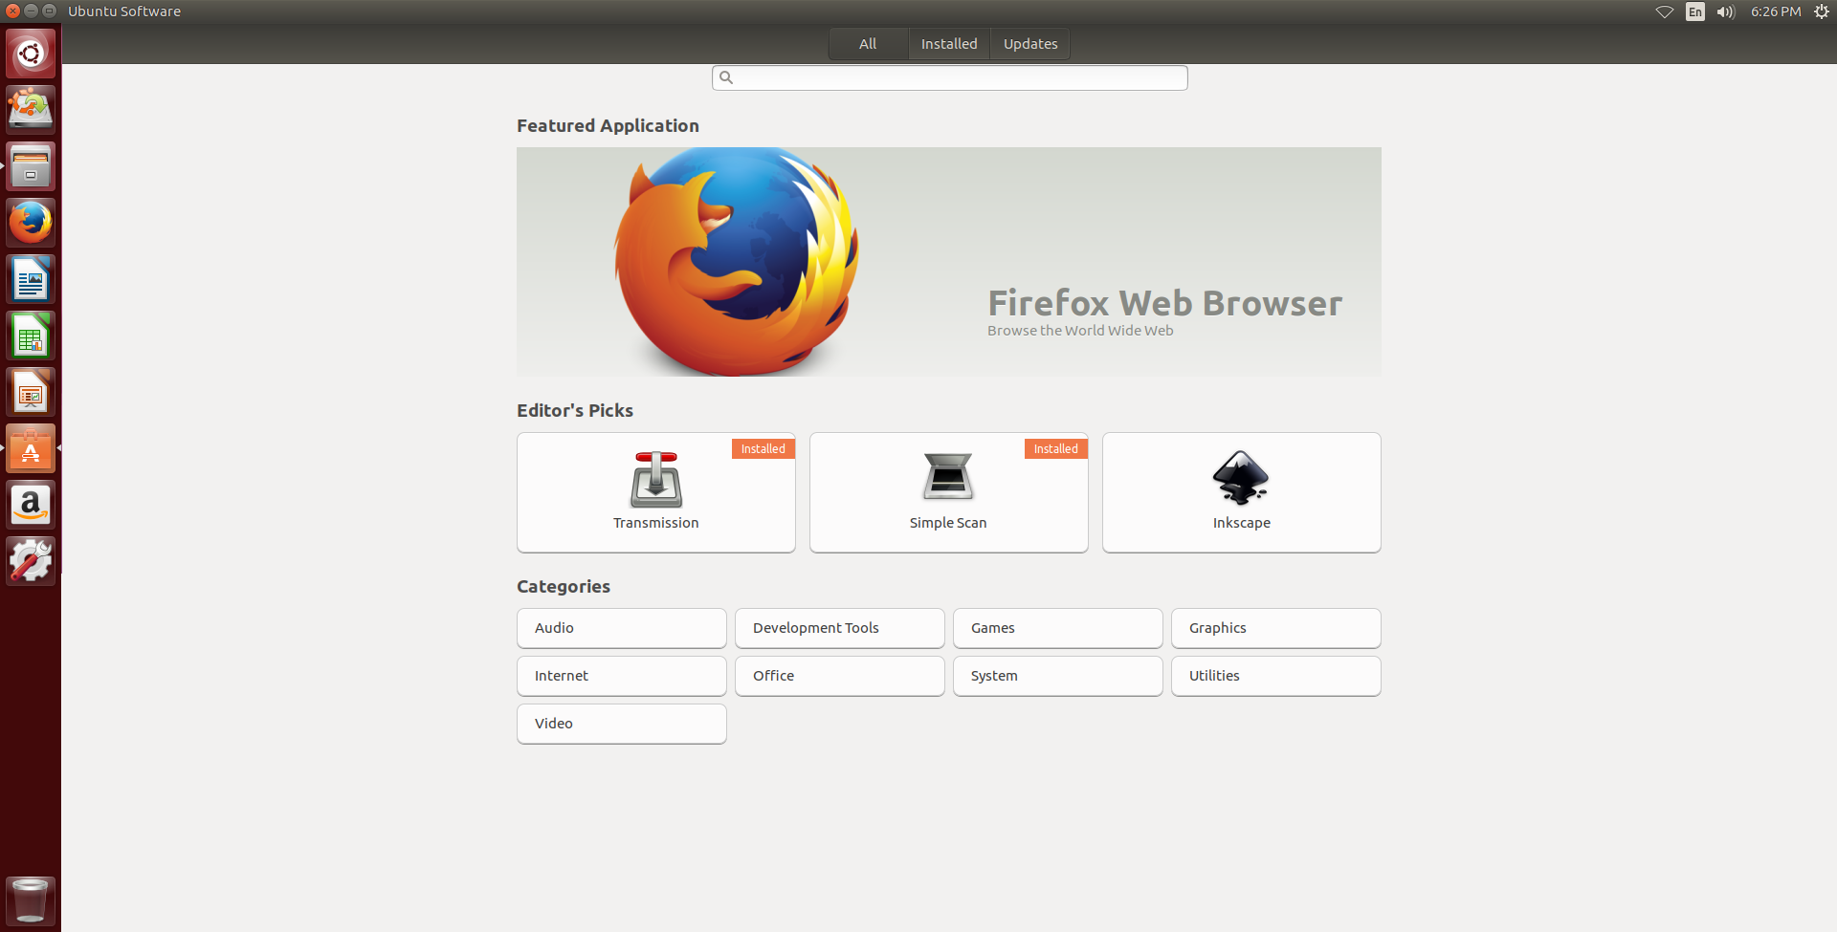Image resolution: width=1837 pixels, height=932 pixels.
Task: Open the sound volume indicator
Action: [1726, 11]
